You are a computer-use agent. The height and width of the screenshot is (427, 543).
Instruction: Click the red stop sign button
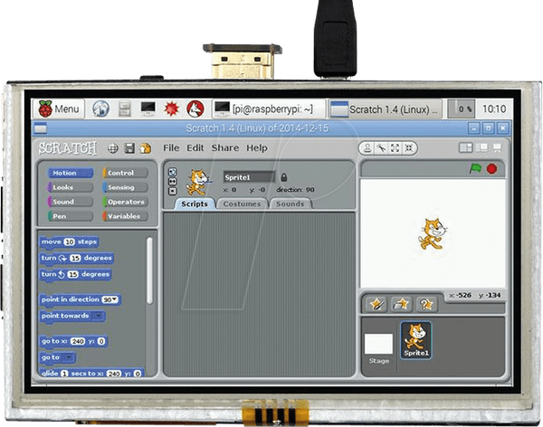coord(491,168)
